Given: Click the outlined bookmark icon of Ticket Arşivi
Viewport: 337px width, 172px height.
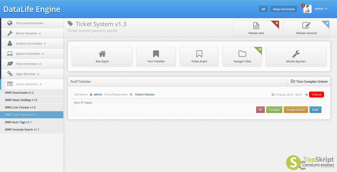Looking at the screenshot, I should click(199, 54).
